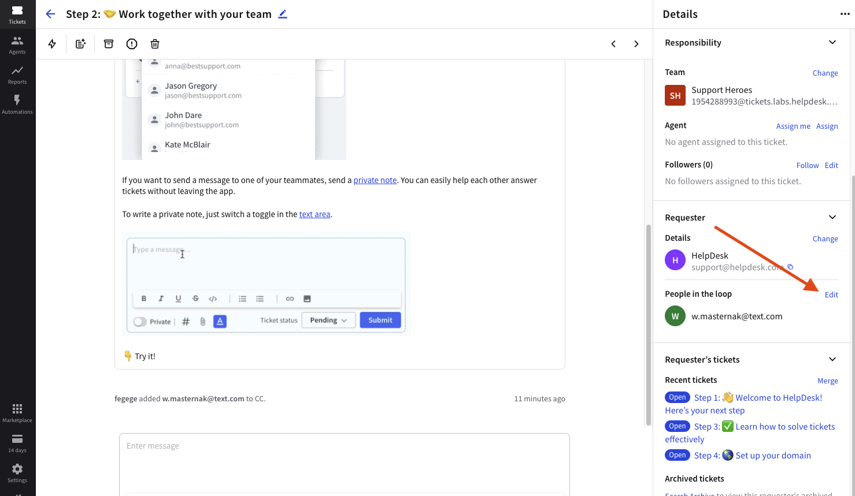Collapse the Requester's tickets section

click(x=832, y=359)
